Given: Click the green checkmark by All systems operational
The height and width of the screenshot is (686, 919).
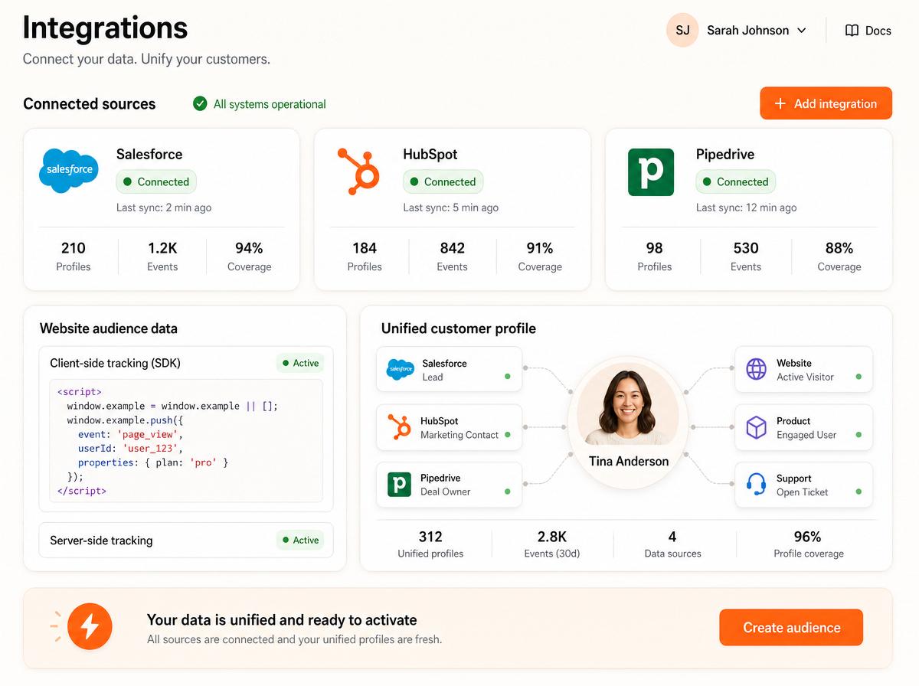Looking at the screenshot, I should click(x=200, y=103).
